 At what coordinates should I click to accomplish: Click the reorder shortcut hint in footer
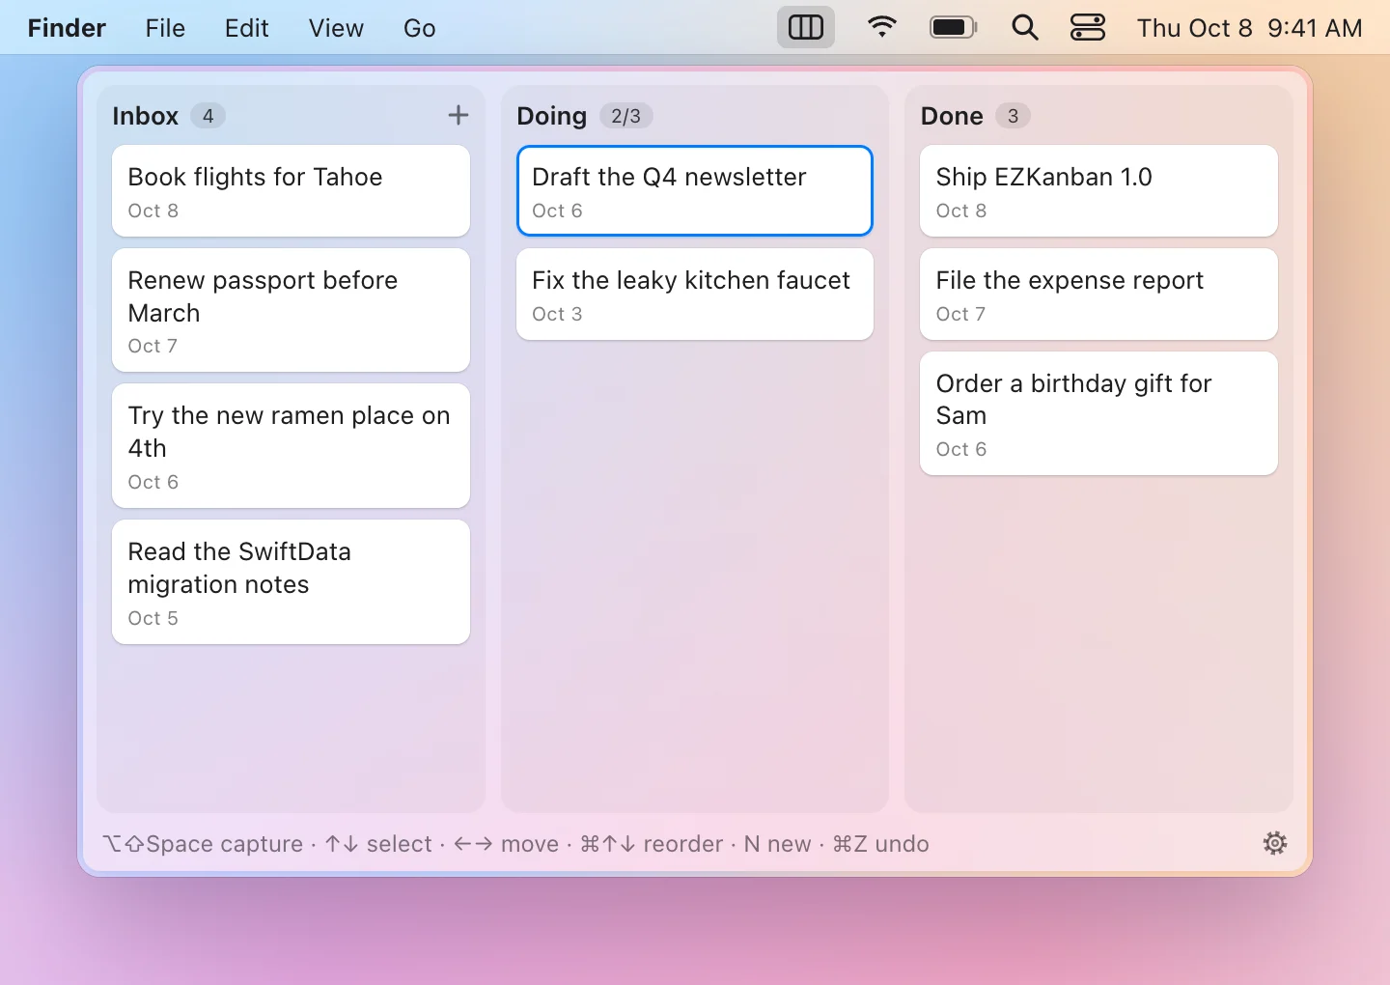[652, 844]
